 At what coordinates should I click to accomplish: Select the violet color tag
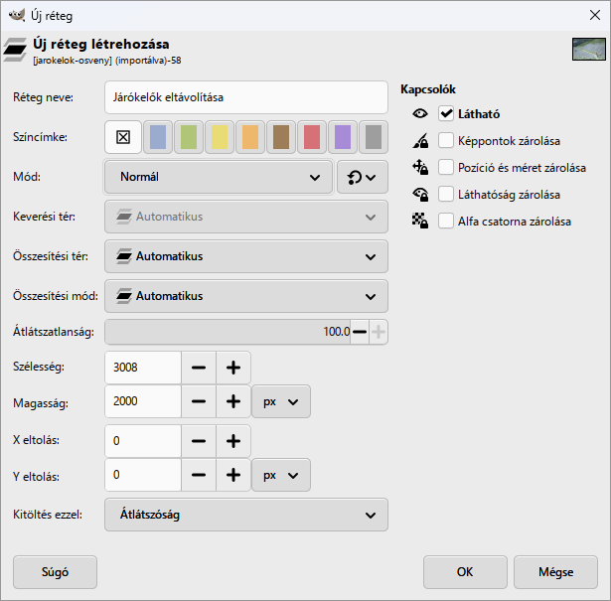point(343,137)
